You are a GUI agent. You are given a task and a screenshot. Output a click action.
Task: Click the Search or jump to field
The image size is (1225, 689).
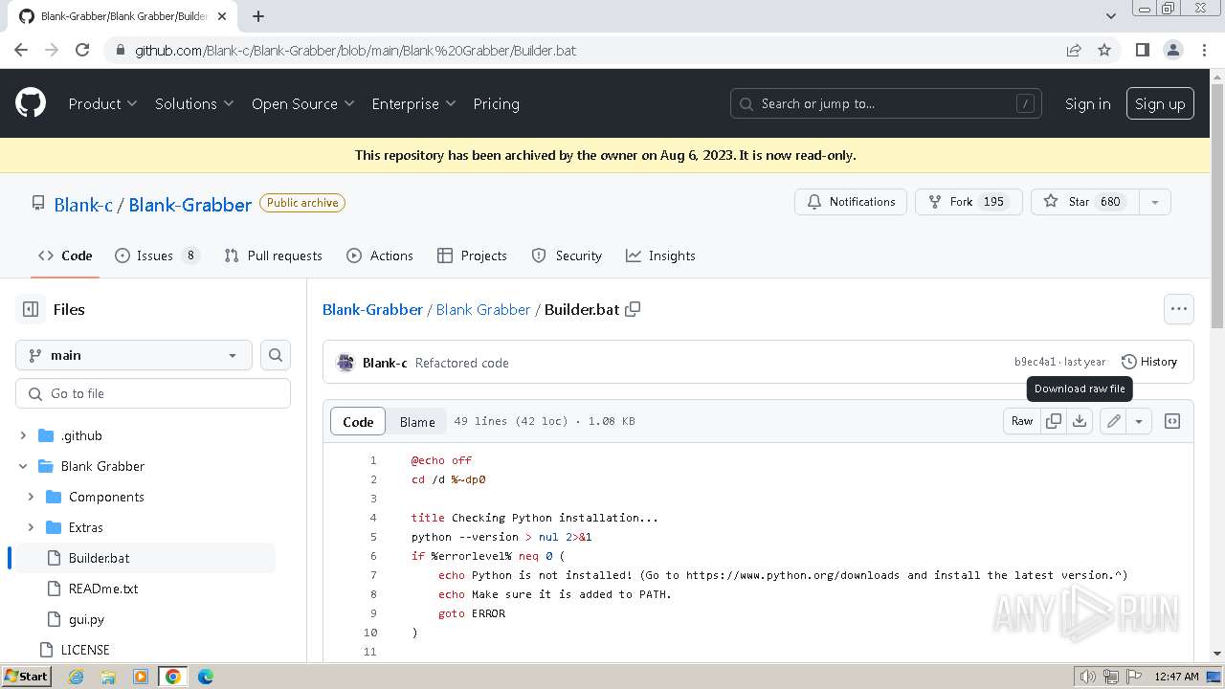(885, 103)
